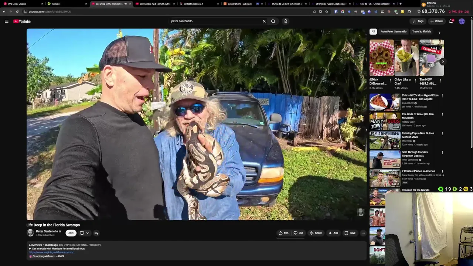Mute tab via speaker icon on Florida tab

pyautogui.click(x=126, y=4)
